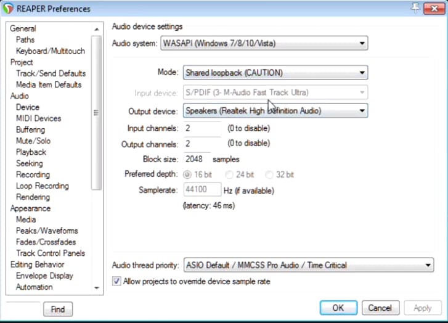Screen dimensions: 448x323
Task: Open the Paths preferences page
Action: point(25,39)
